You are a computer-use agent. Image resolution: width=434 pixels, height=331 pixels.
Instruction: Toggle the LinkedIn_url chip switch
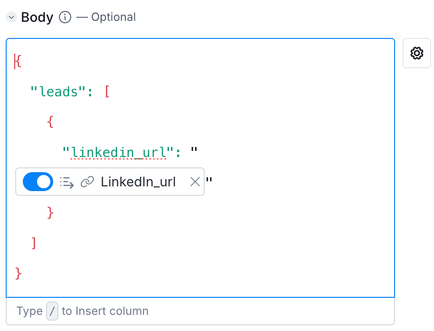38,182
